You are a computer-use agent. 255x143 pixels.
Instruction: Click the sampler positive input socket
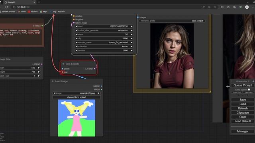click(x=74, y=16)
